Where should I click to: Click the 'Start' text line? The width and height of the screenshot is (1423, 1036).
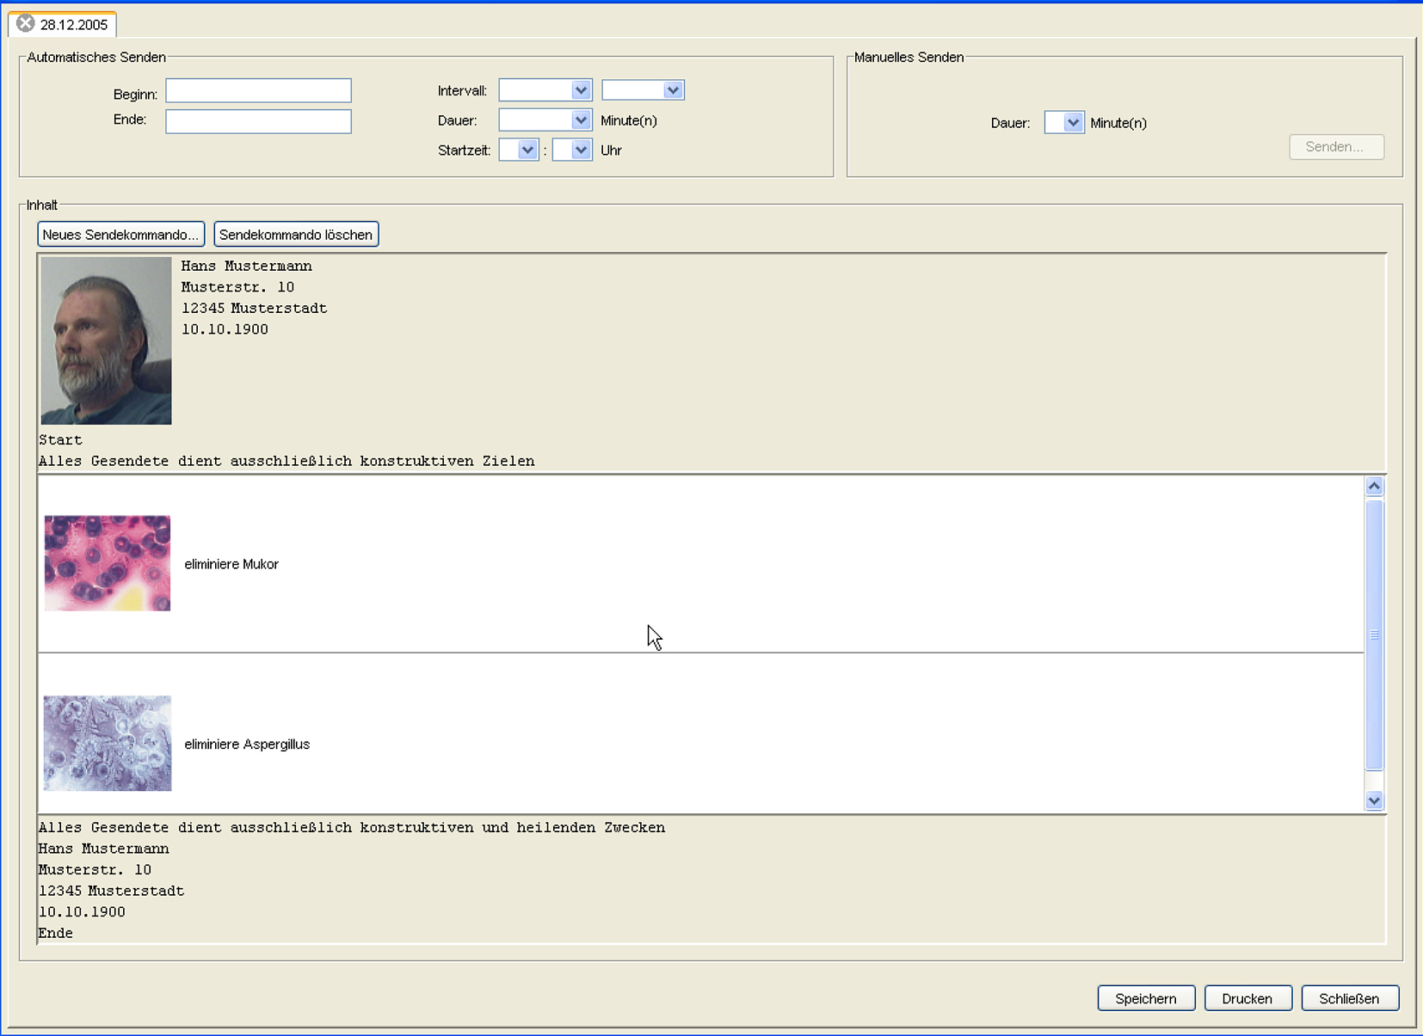60,440
